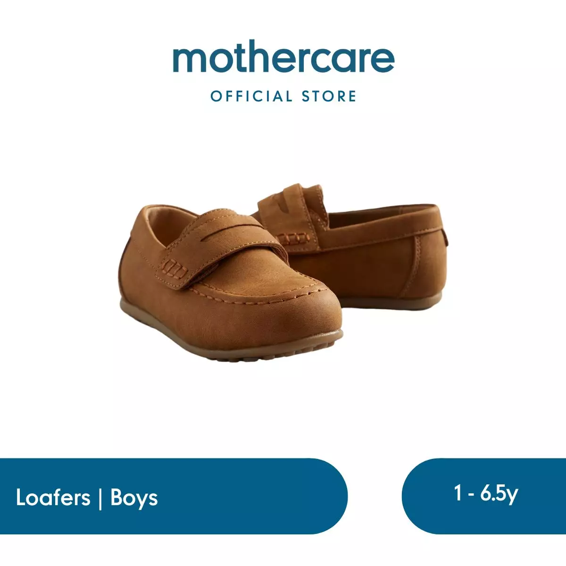Click the mothercare logo text

pos(283,59)
